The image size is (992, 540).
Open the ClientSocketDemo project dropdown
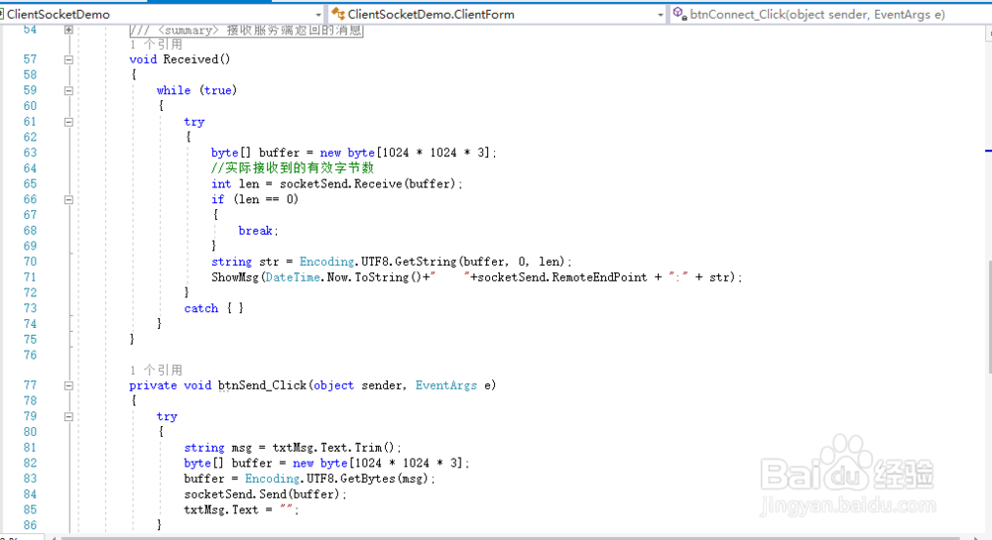coord(164,14)
